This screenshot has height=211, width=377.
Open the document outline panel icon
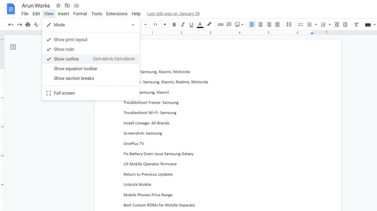(13, 47)
